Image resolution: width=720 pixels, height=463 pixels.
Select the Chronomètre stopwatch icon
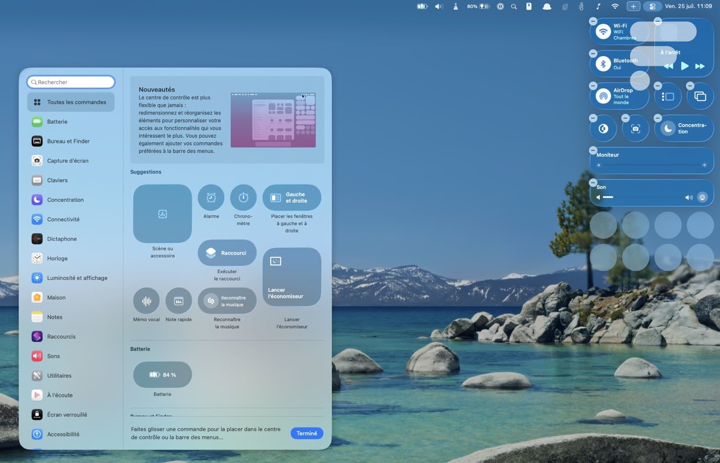(243, 197)
